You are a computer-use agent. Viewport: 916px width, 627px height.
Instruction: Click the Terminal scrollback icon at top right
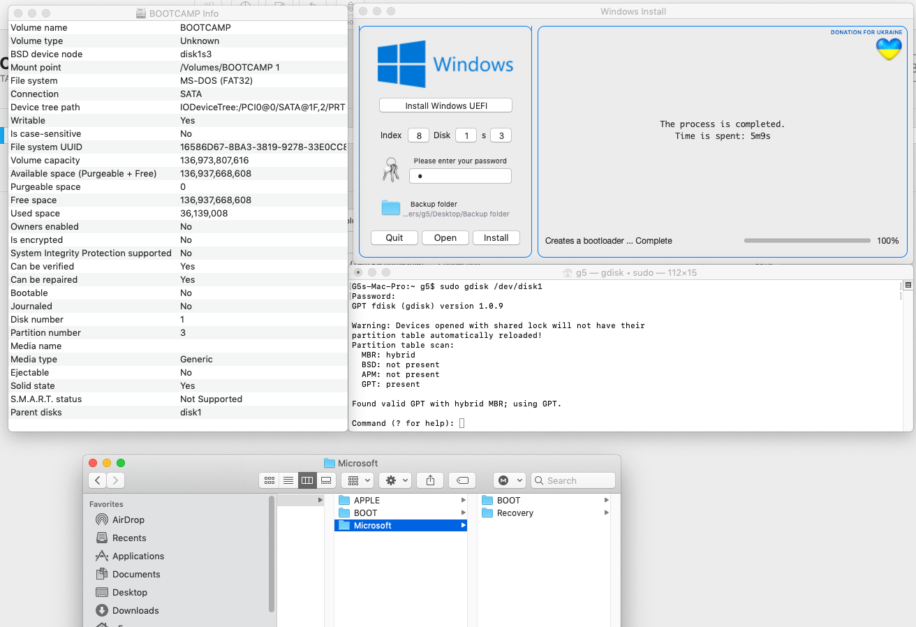coord(908,285)
